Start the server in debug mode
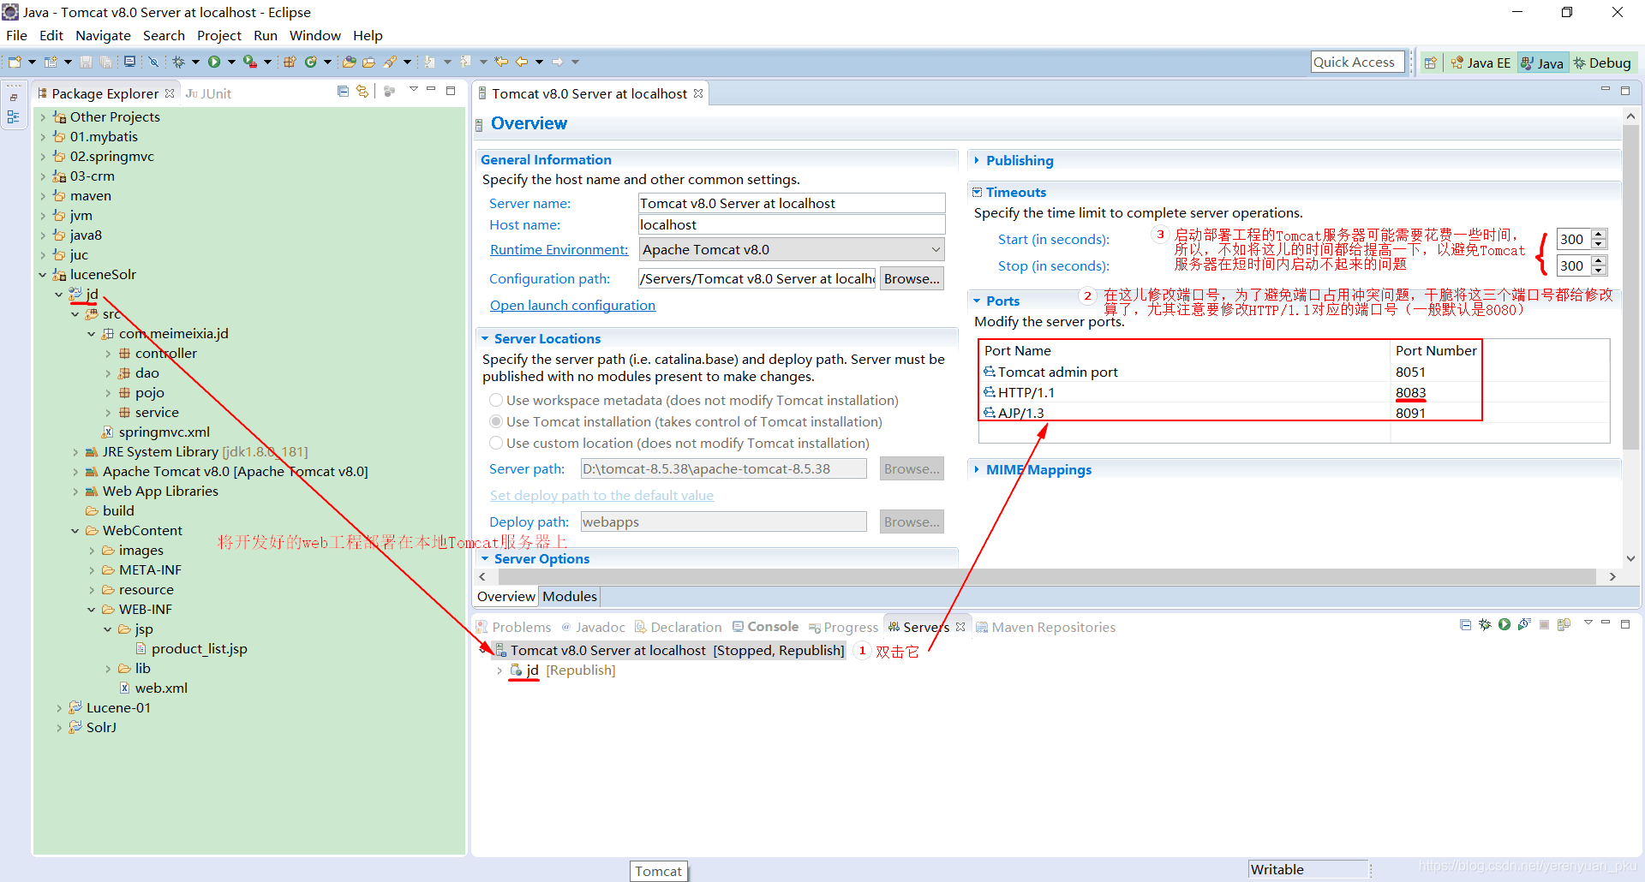This screenshot has height=882, width=1645. click(1485, 625)
